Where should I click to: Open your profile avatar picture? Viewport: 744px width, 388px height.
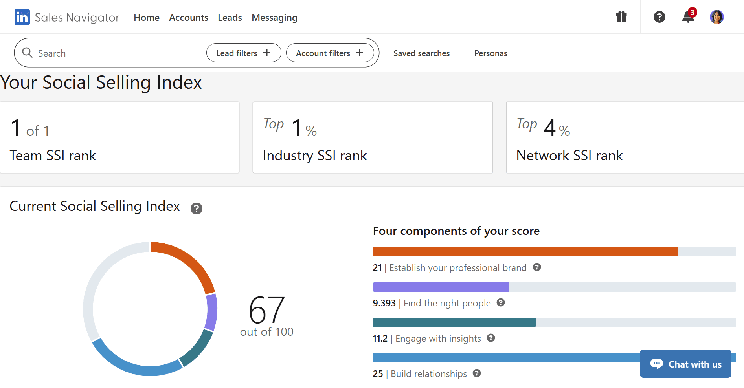tap(717, 17)
